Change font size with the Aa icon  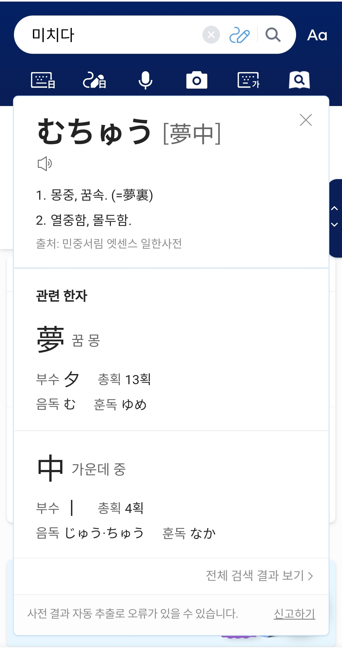[x=317, y=35]
